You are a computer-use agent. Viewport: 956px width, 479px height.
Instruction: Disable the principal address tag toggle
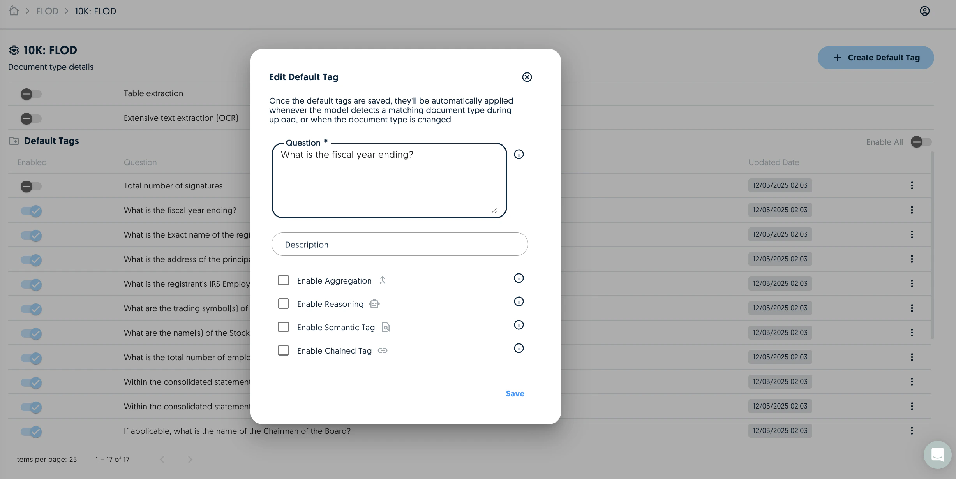click(x=31, y=260)
